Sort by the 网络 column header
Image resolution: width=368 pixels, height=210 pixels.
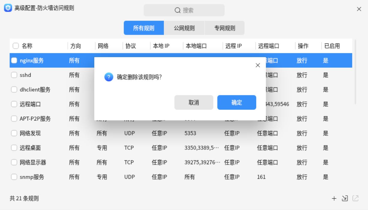pyautogui.click(x=103, y=46)
